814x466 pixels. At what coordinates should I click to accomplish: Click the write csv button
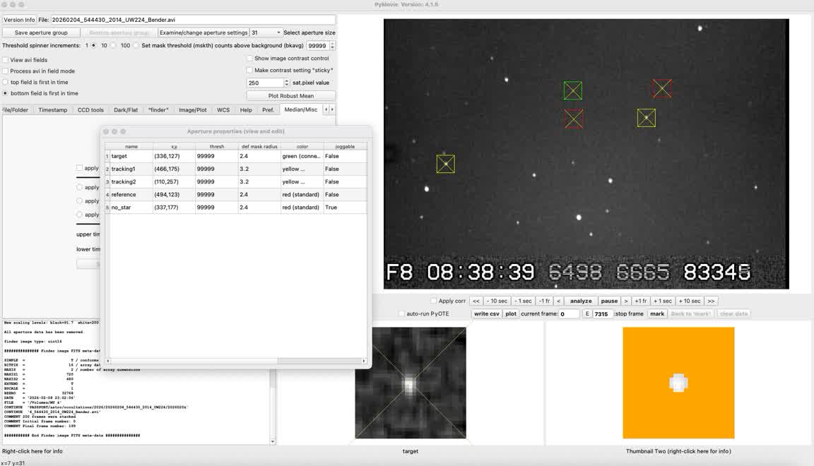pos(486,313)
